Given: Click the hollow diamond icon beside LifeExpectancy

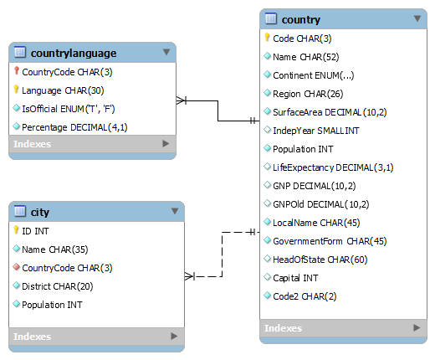Looking at the screenshot, I should pos(268,167).
